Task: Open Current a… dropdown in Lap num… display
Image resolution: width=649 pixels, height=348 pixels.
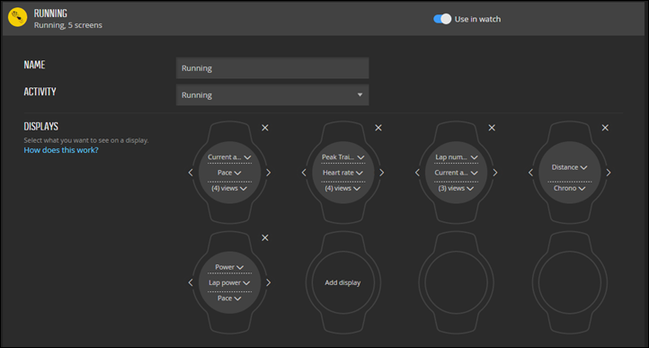Action: 456,173
